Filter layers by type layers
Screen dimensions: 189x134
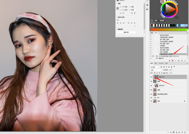click(x=166, y=67)
